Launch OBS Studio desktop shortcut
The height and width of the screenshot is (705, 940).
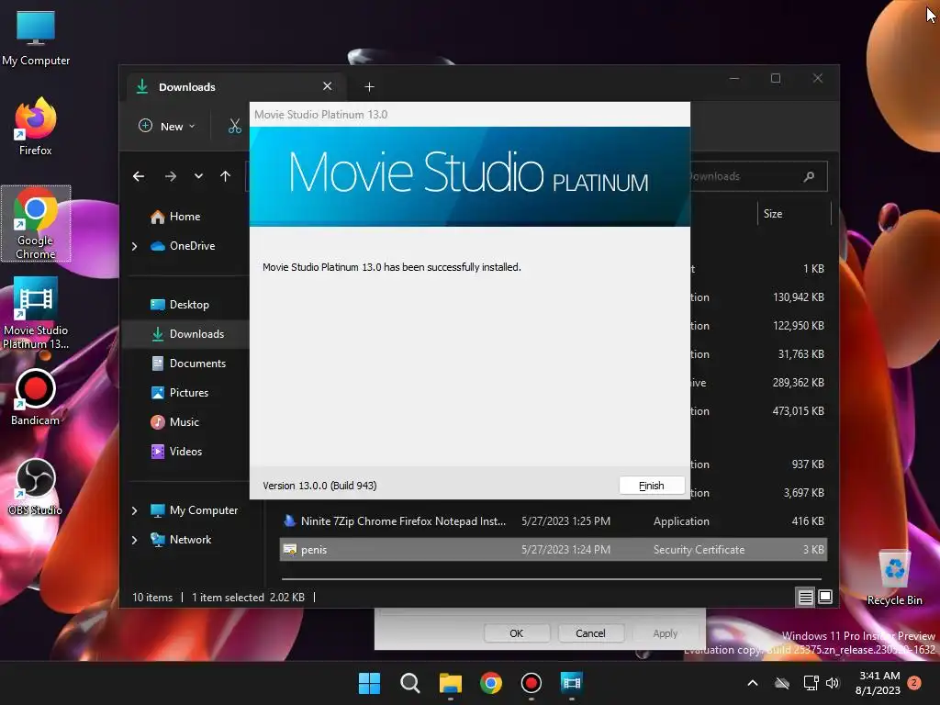[36, 487]
